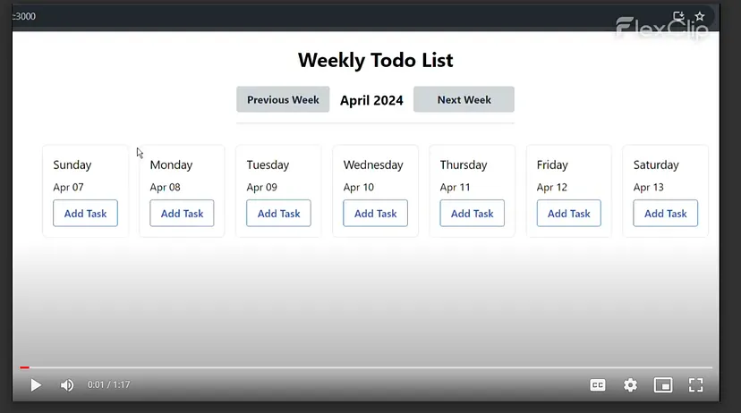741x413 pixels.
Task: Click the Weekly Todo List heading
Action: [x=375, y=60]
